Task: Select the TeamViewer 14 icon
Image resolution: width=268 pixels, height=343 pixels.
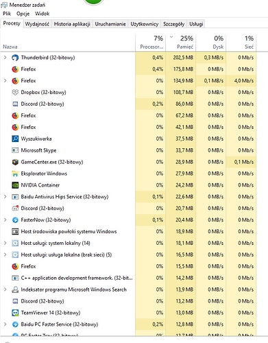Action: point(15,313)
